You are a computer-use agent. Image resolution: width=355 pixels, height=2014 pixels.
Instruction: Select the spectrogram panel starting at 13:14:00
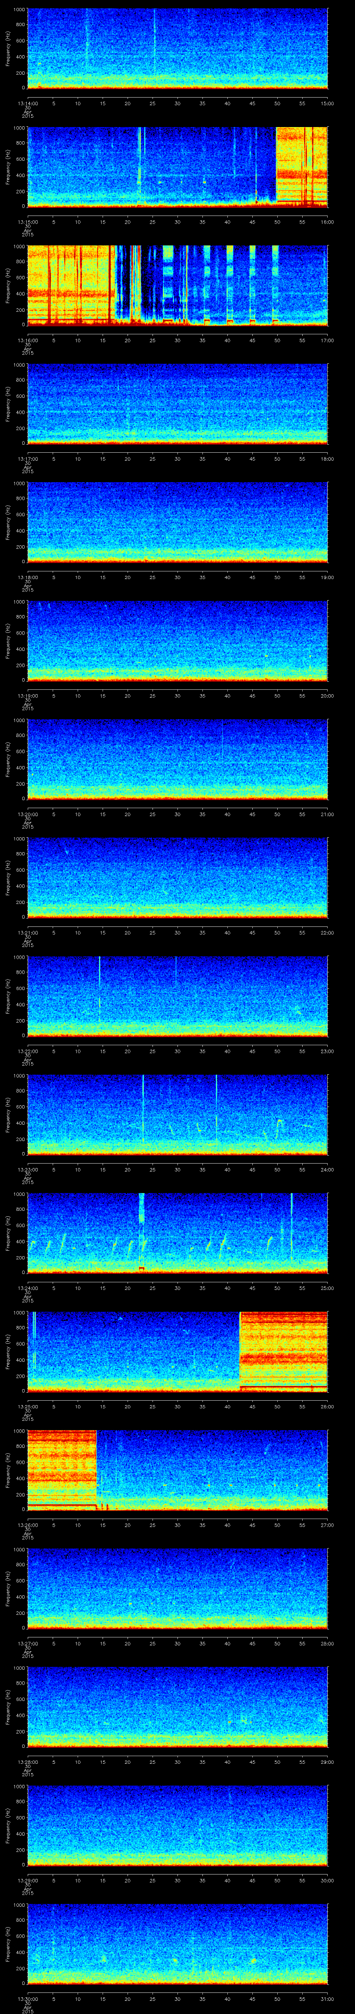[178, 49]
